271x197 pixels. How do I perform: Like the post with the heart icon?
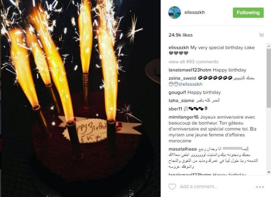tap(172, 187)
